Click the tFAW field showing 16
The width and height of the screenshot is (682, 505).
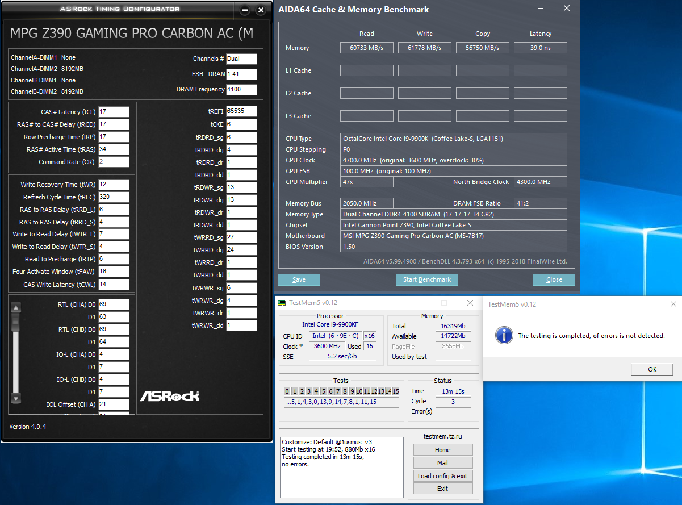point(114,272)
